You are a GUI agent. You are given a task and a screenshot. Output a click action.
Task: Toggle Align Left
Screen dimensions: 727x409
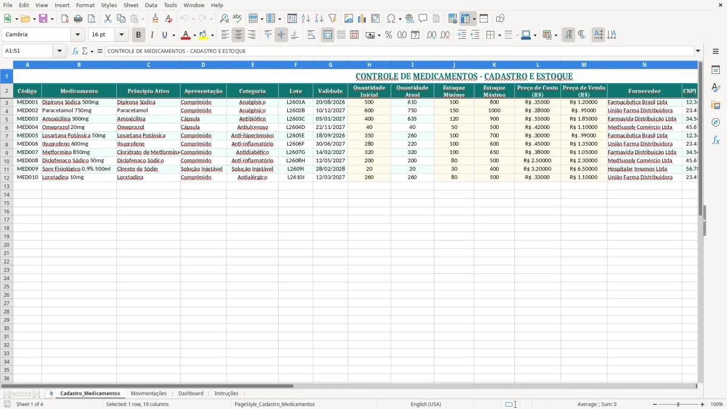[x=225, y=35]
